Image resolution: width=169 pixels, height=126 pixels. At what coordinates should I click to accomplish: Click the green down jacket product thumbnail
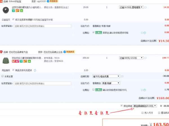point(6,60)
